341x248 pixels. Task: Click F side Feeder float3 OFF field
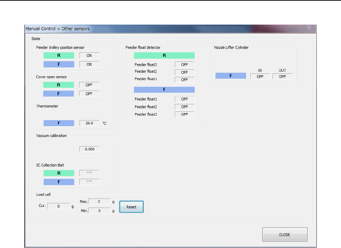[x=185, y=114]
